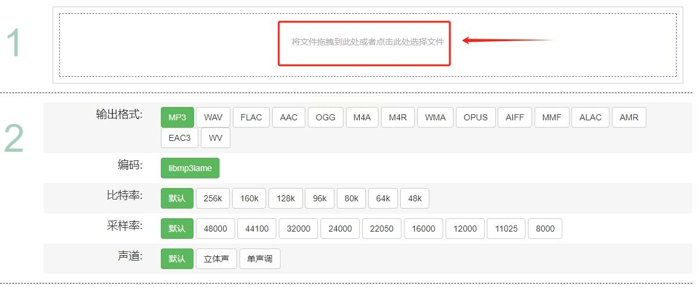The image size is (699, 289).
Task: Select MP3 output format
Action: (x=177, y=117)
